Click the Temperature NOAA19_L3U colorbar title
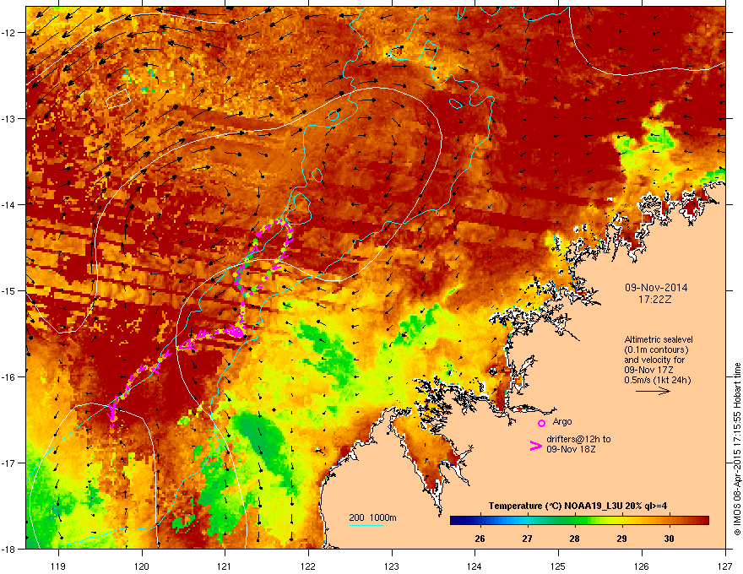Image resolution: width=743 pixels, height=574 pixels. click(x=578, y=506)
